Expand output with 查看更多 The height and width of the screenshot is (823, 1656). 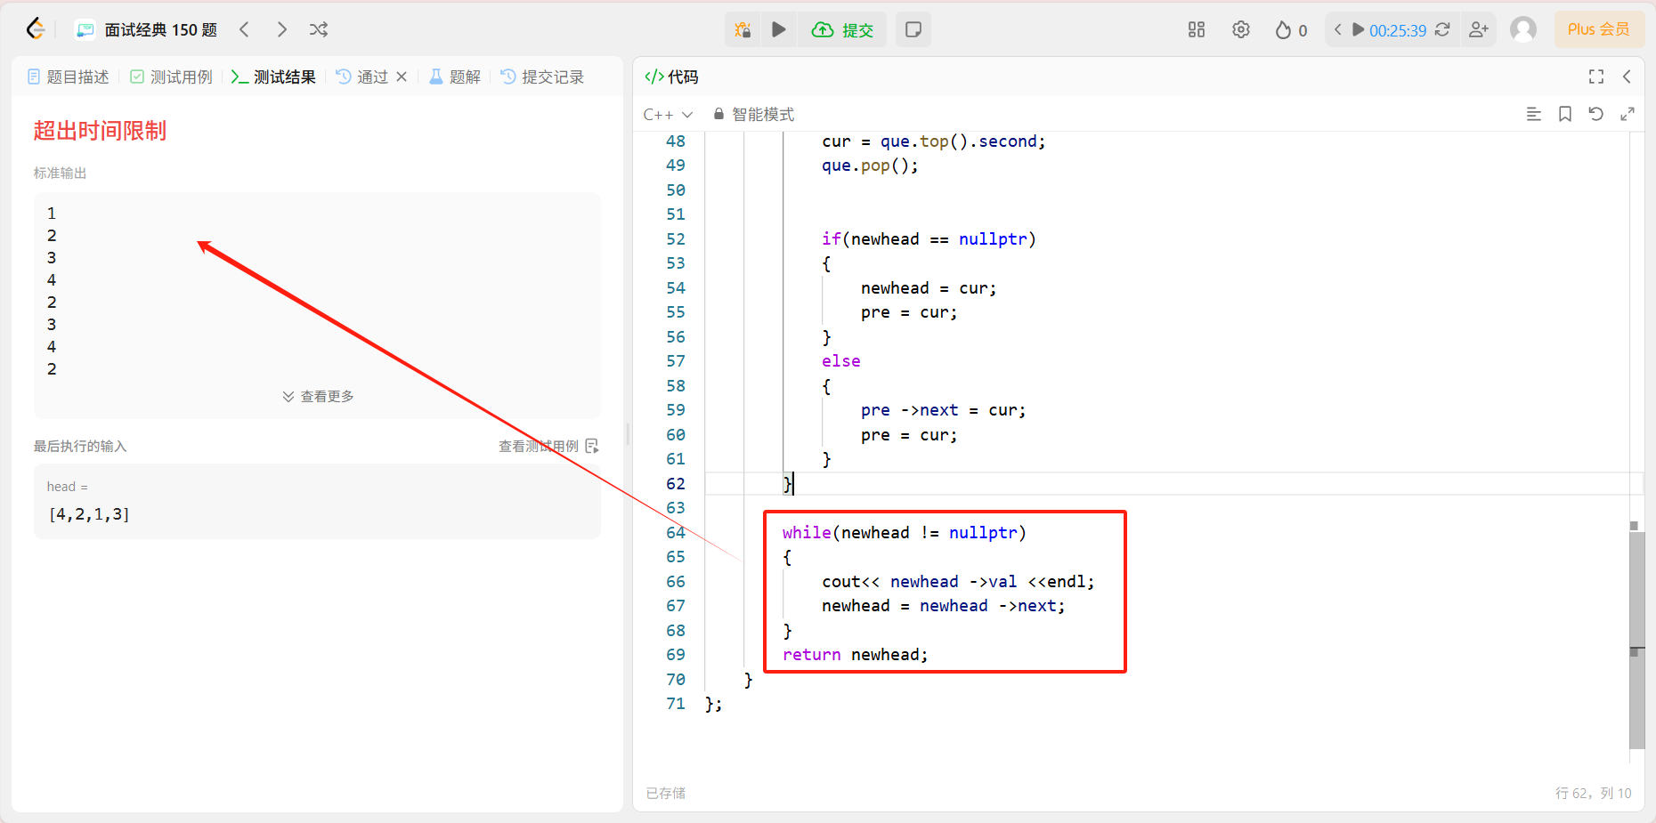[318, 396]
